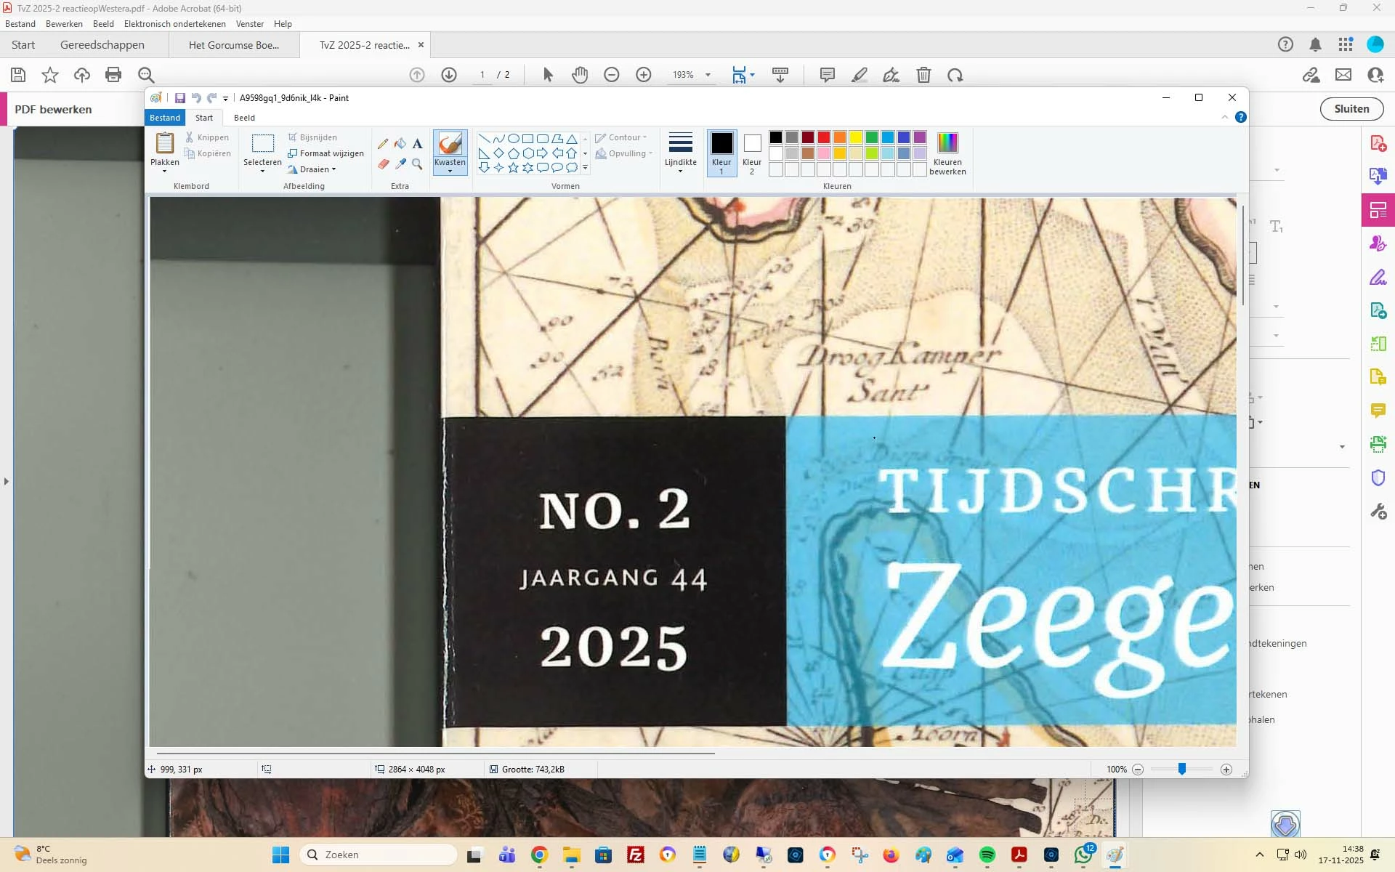Toggle the Kwasten brush tool
1395x872 pixels.
(x=450, y=148)
